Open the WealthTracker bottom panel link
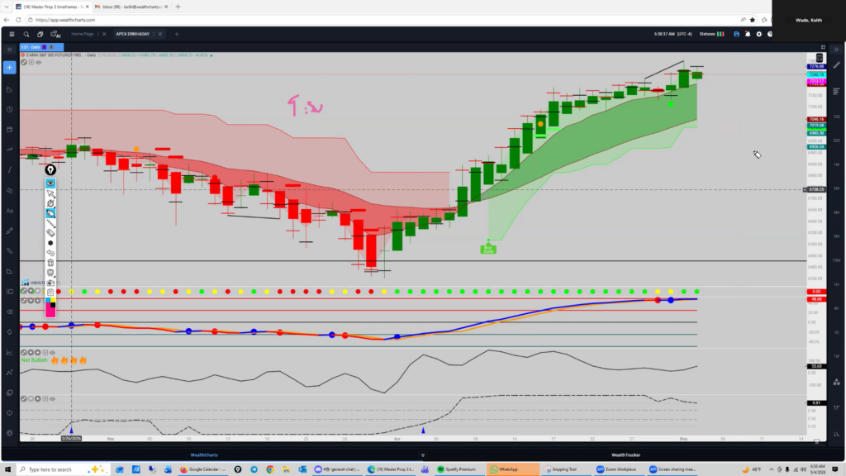Image resolution: width=846 pixels, height=476 pixels. tap(626, 455)
